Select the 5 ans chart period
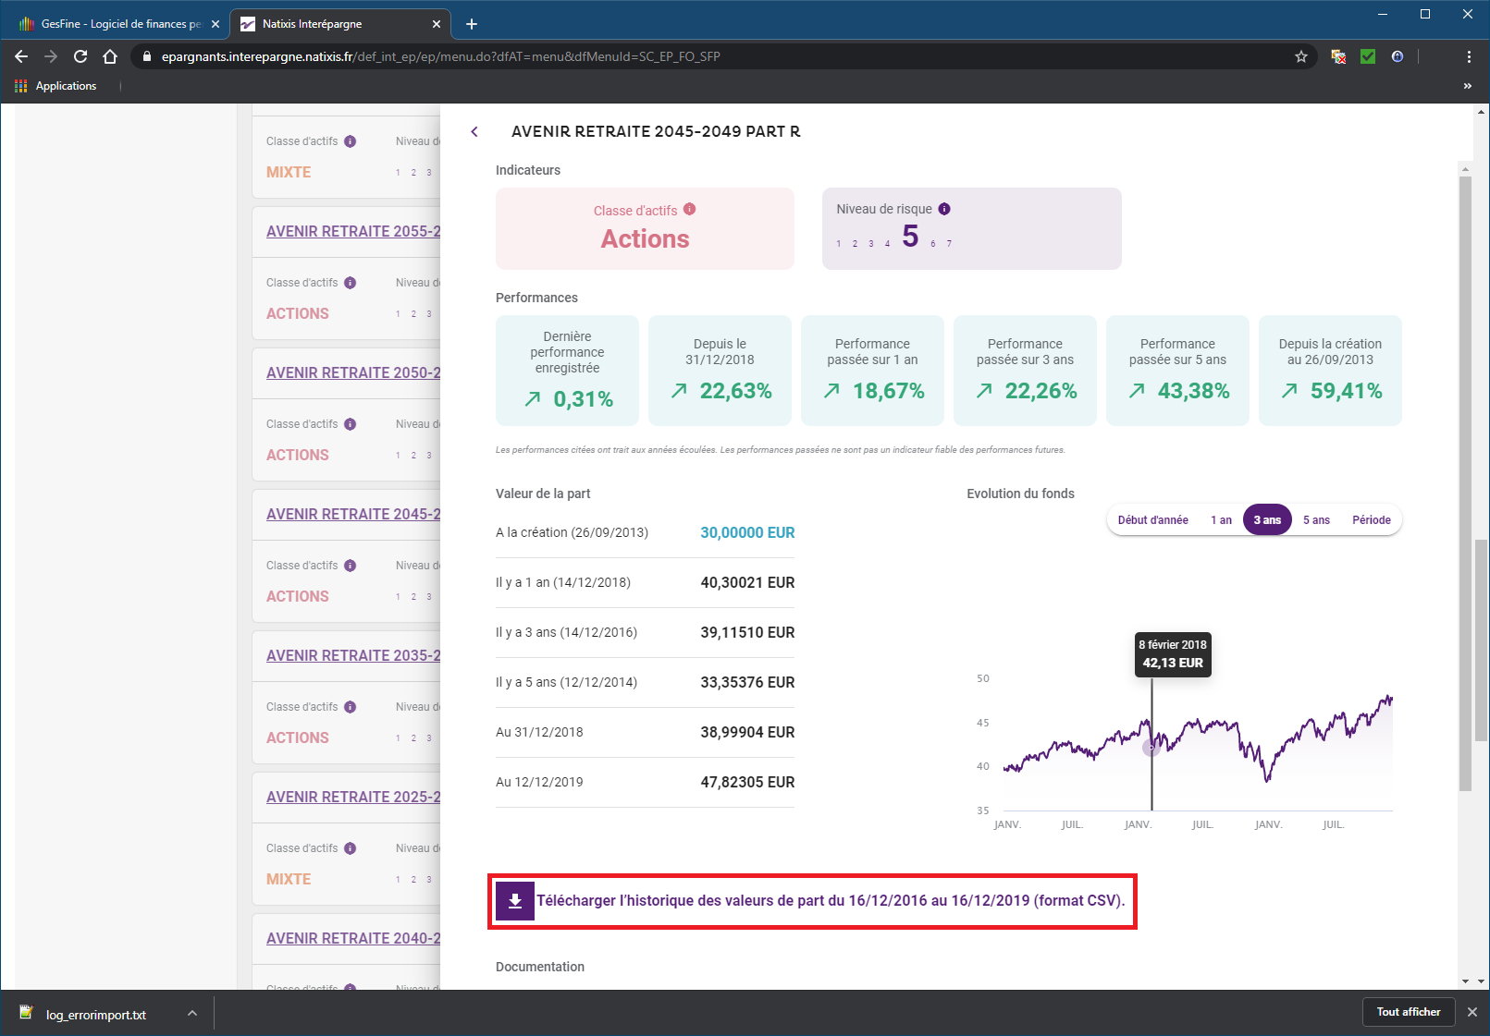The width and height of the screenshot is (1490, 1036). [1316, 520]
